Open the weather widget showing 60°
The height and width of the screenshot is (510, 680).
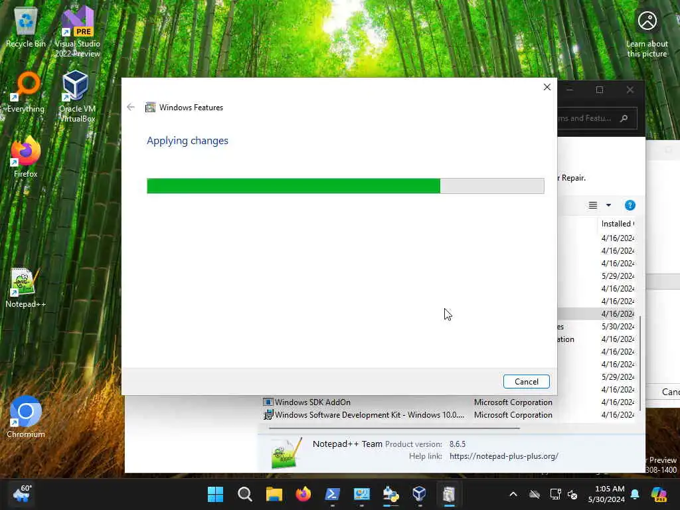coord(22,494)
